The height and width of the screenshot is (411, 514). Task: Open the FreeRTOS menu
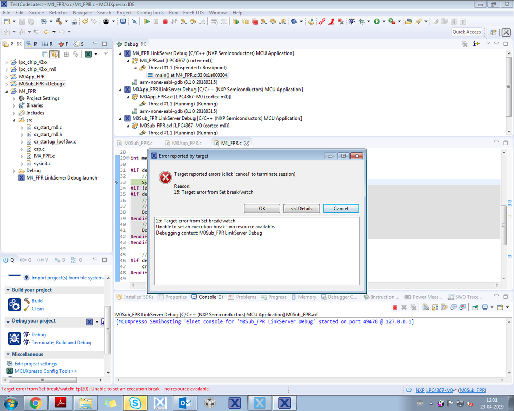tap(193, 12)
